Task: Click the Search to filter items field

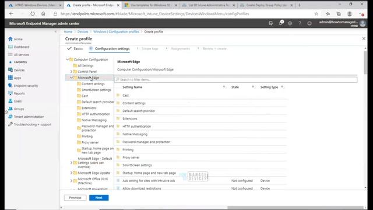Action: tap(235, 79)
